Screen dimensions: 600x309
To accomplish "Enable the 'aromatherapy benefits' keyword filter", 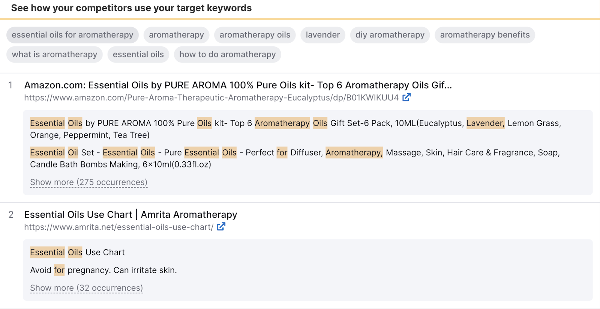I will [x=484, y=35].
